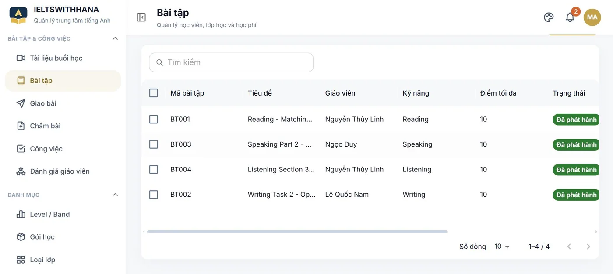Open the MA user avatar menu
Screen dimensions: 613x274
click(x=592, y=17)
